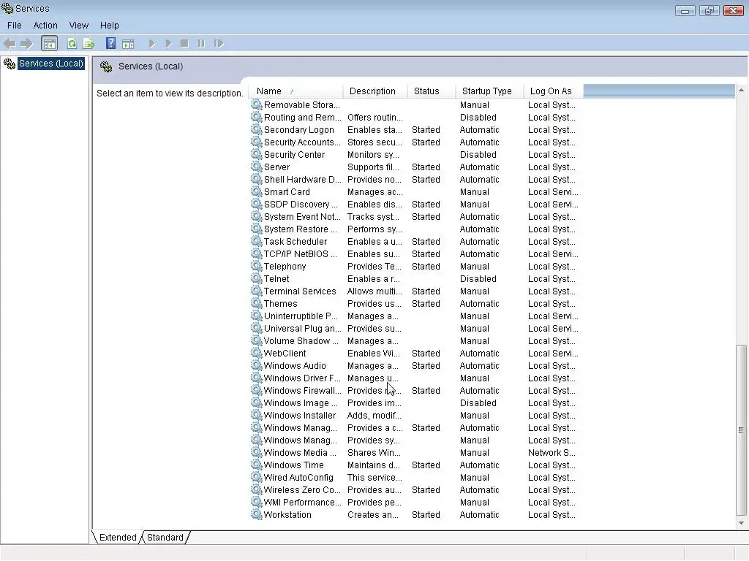Screen dimensions: 749x561
Task: Toggle the Show/Hide Console Tree icon
Action: tap(49, 44)
